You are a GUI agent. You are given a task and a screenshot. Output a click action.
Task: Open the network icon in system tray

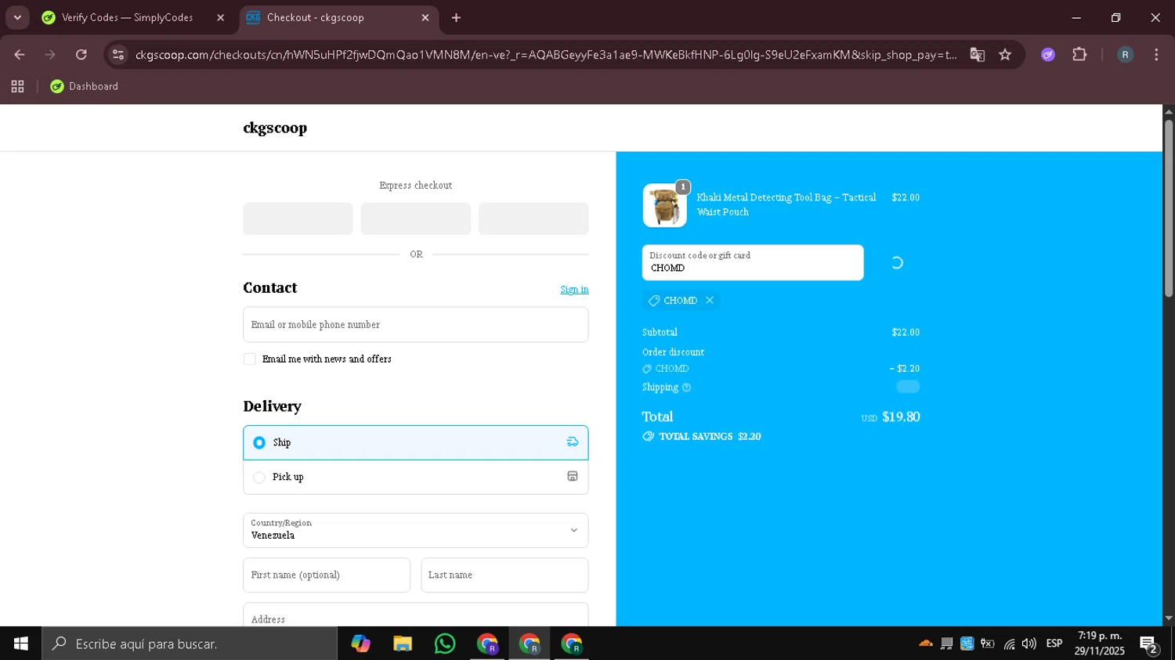pyautogui.click(x=1009, y=644)
